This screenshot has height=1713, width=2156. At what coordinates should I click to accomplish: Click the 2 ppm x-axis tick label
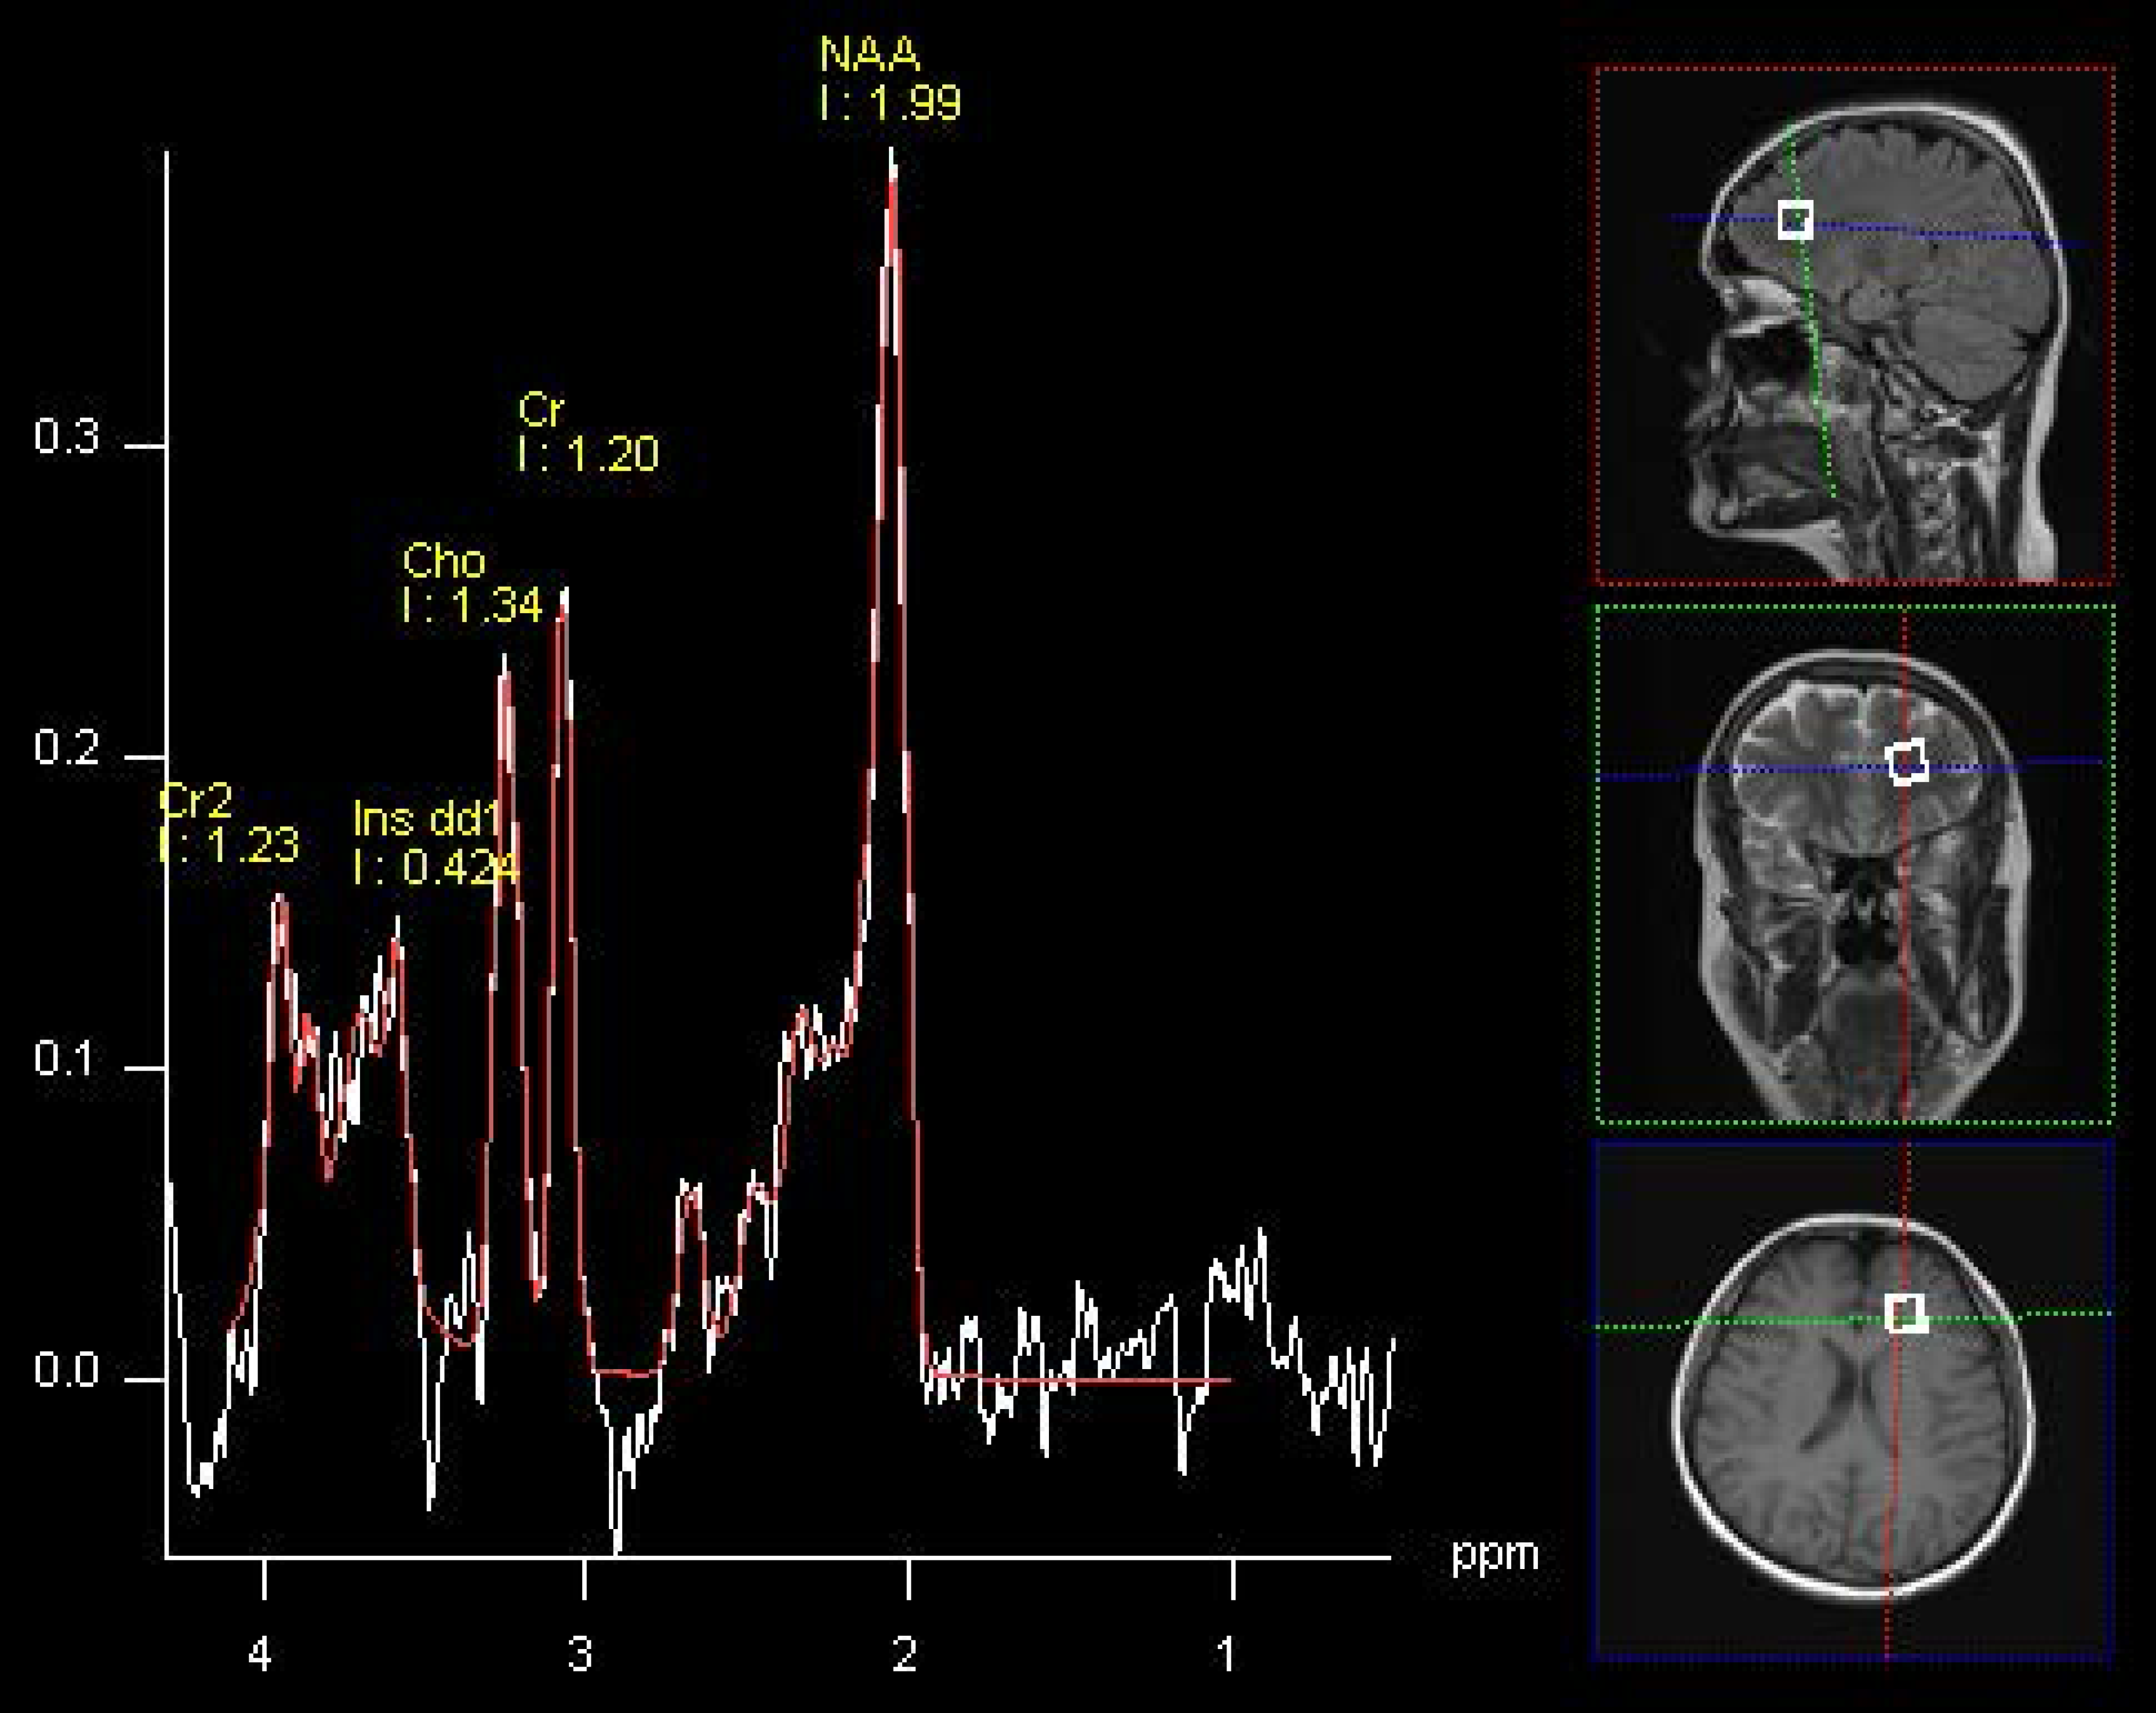pyautogui.click(x=905, y=1654)
